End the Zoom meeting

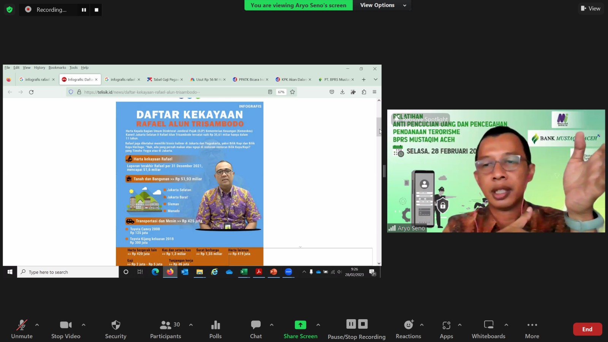[587, 329]
